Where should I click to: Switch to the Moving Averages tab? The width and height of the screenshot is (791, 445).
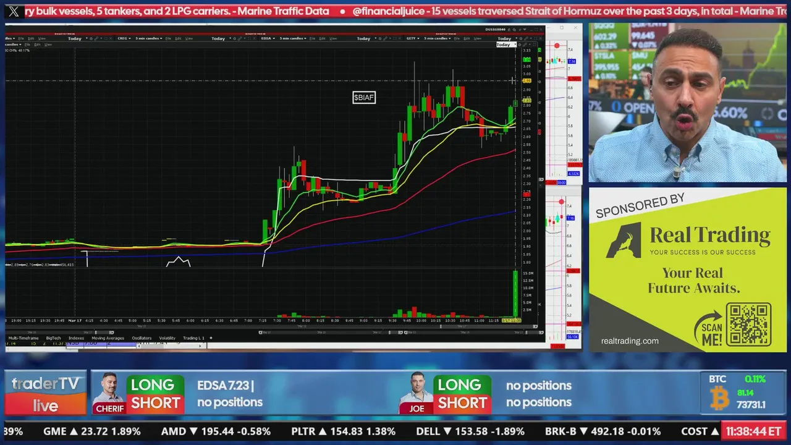pyautogui.click(x=108, y=338)
